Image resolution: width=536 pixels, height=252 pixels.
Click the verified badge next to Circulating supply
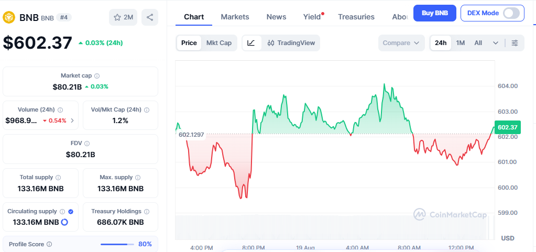[71, 212]
